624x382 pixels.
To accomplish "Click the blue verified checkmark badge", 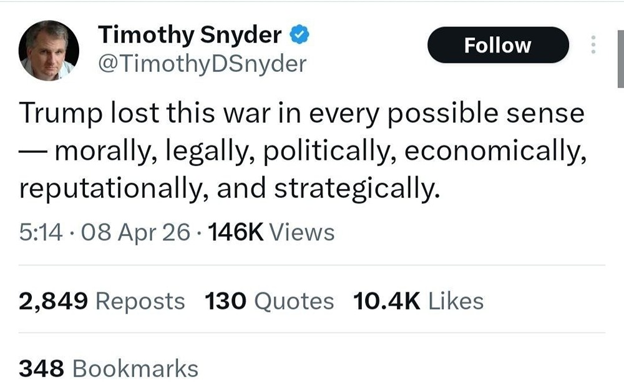I will tap(300, 36).
